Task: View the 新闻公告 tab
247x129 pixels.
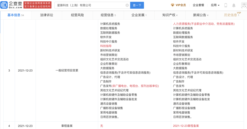Action: [x=201, y=15]
